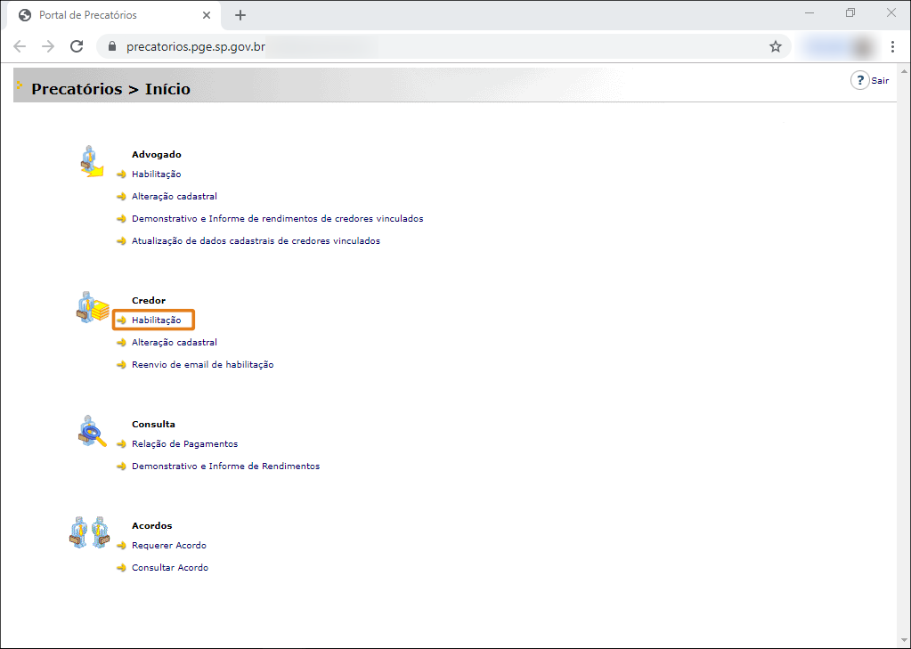The width and height of the screenshot is (911, 649).
Task: Click the Sair logout link
Action: (x=880, y=81)
